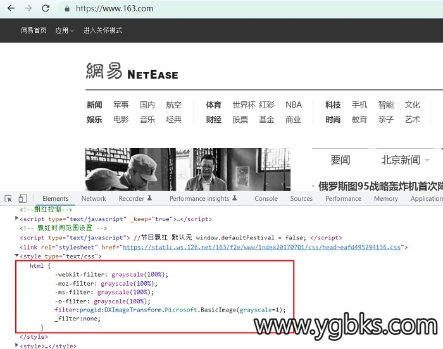Open the 基金 link

(x=266, y=120)
